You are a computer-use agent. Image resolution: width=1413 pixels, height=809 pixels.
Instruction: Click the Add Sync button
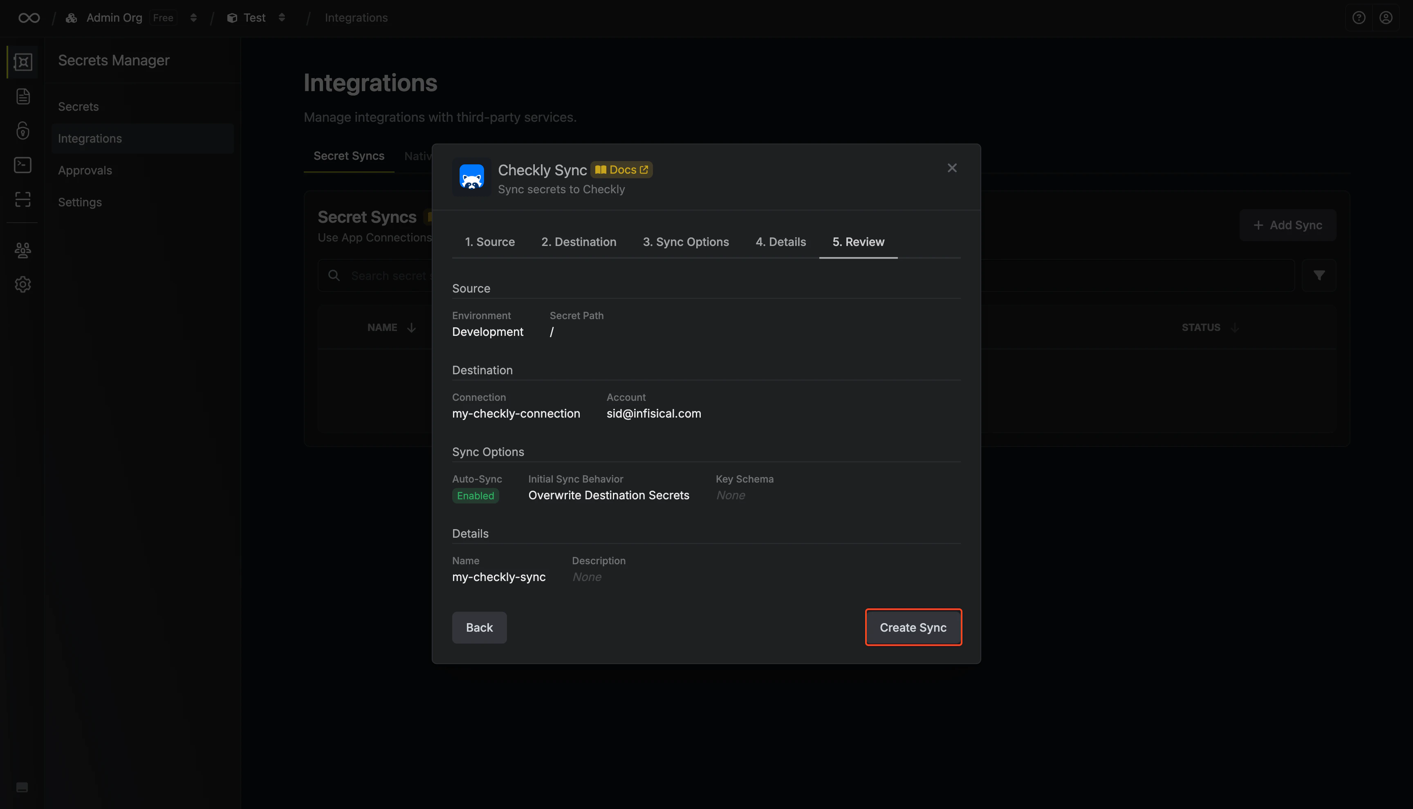[1287, 225]
